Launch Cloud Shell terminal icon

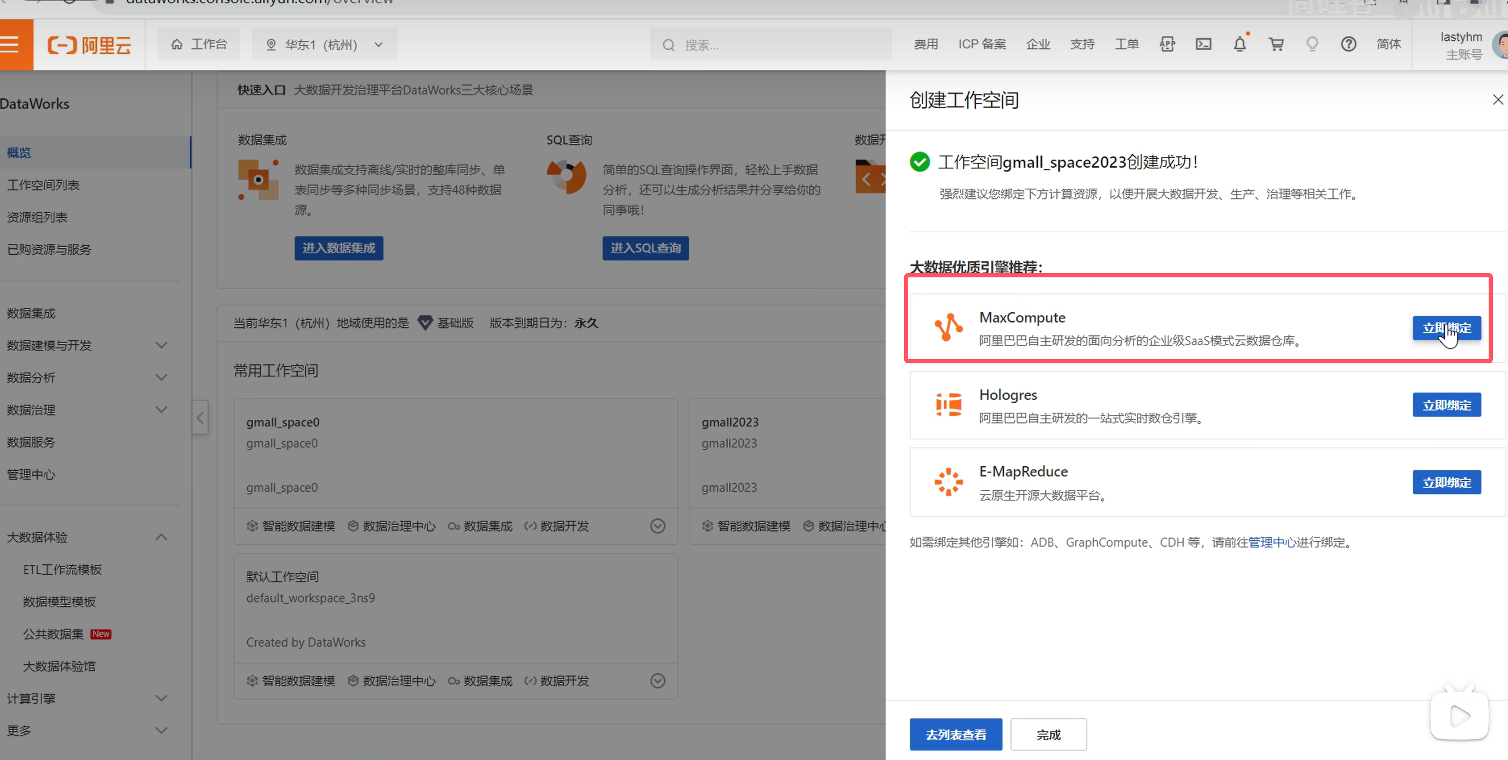click(x=1203, y=45)
